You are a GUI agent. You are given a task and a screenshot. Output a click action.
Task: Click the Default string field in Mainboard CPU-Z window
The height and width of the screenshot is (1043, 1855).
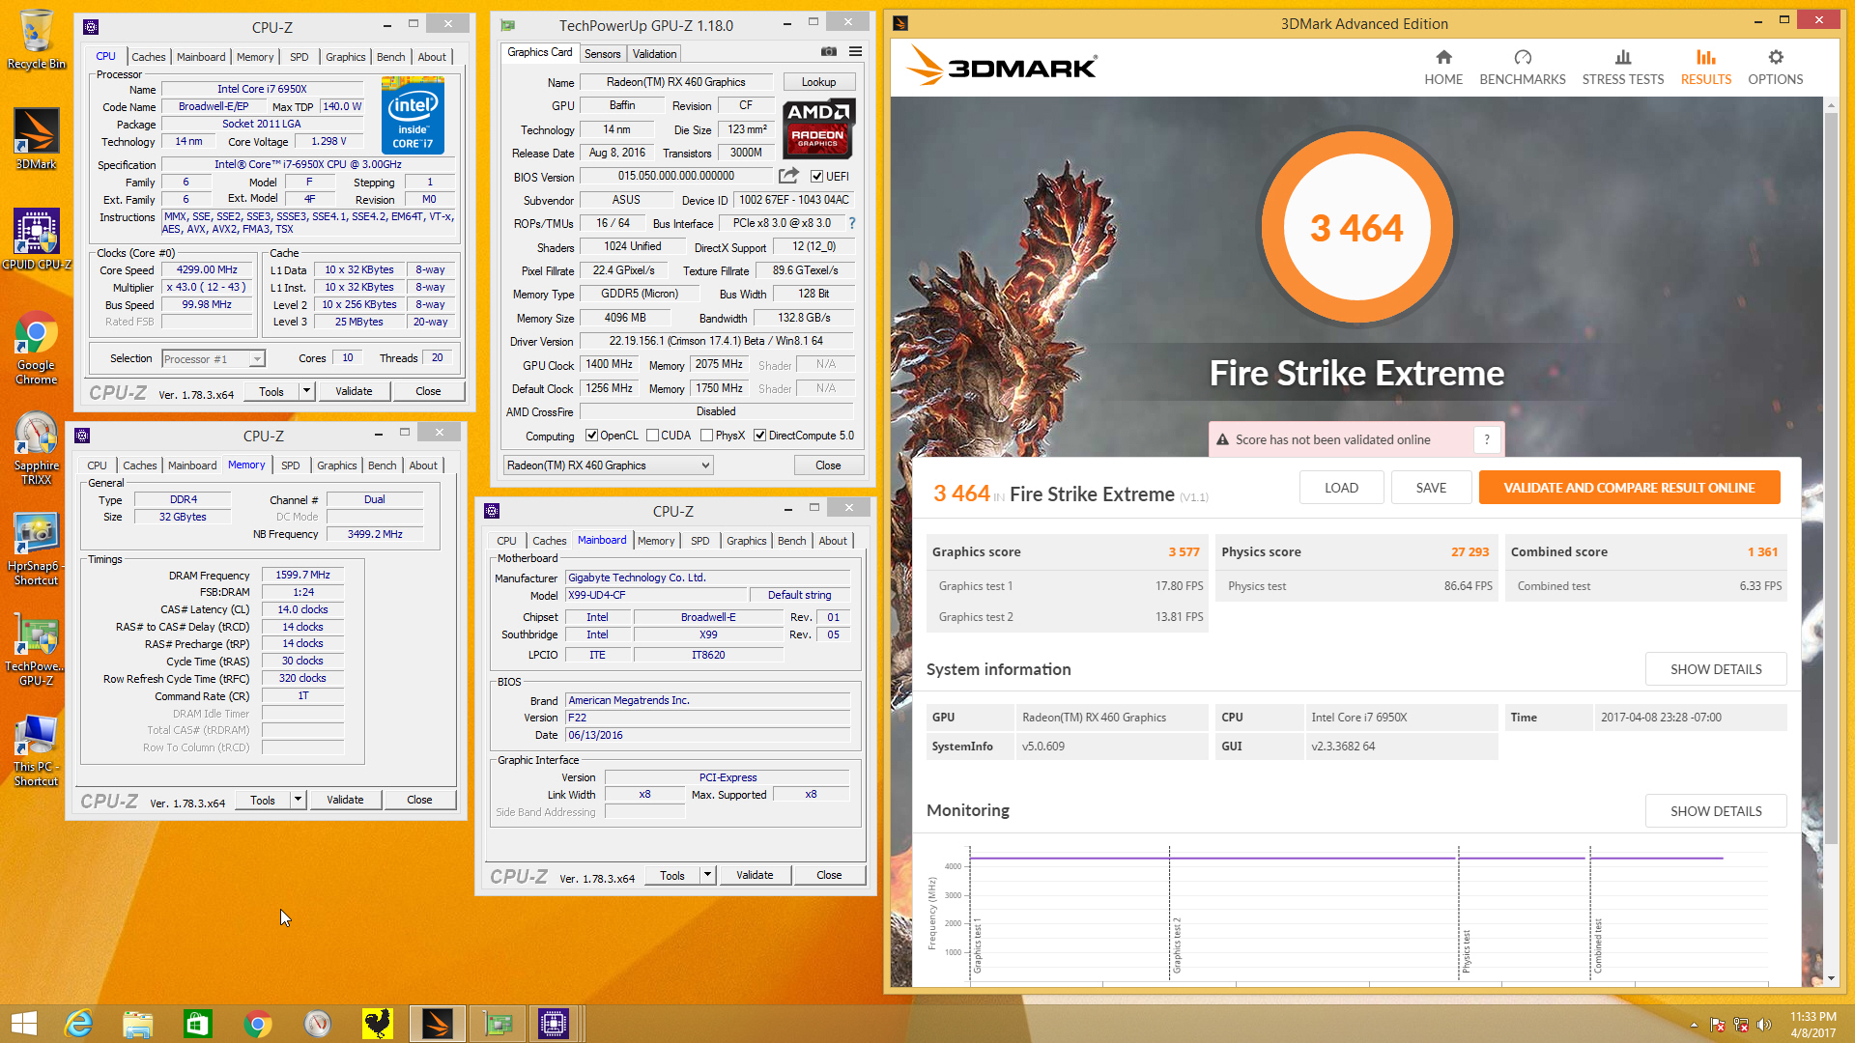(x=799, y=595)
